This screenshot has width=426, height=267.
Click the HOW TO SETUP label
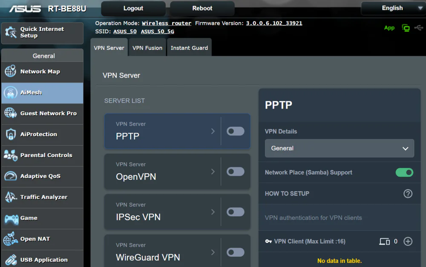point(287,194)
